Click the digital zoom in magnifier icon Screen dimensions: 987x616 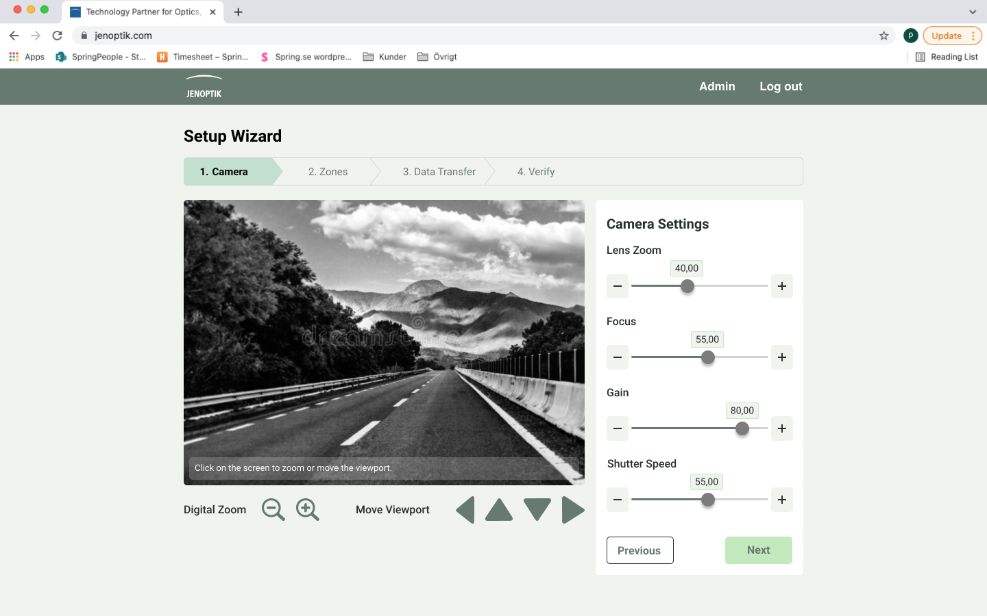[x=307, y=510]
